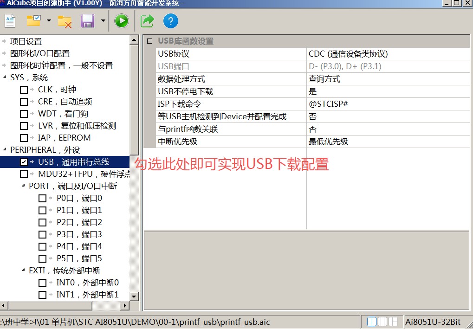Click the export/share icon
The width and height of the screenshot is (473, 329).
click(146, 20)
